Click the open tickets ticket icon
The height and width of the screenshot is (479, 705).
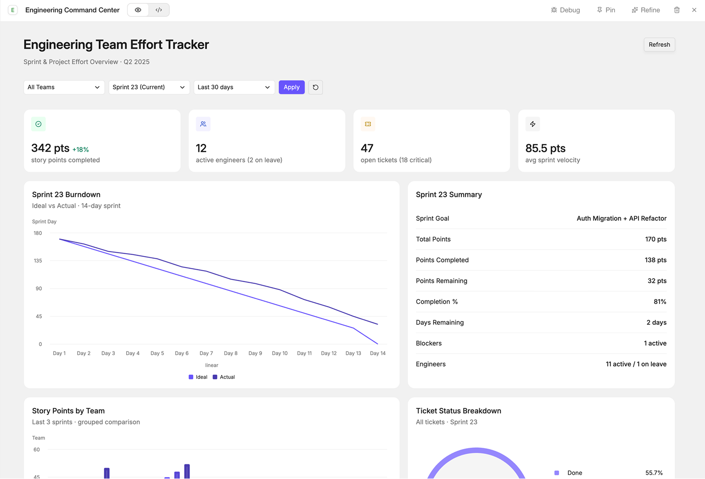(368, 124)
